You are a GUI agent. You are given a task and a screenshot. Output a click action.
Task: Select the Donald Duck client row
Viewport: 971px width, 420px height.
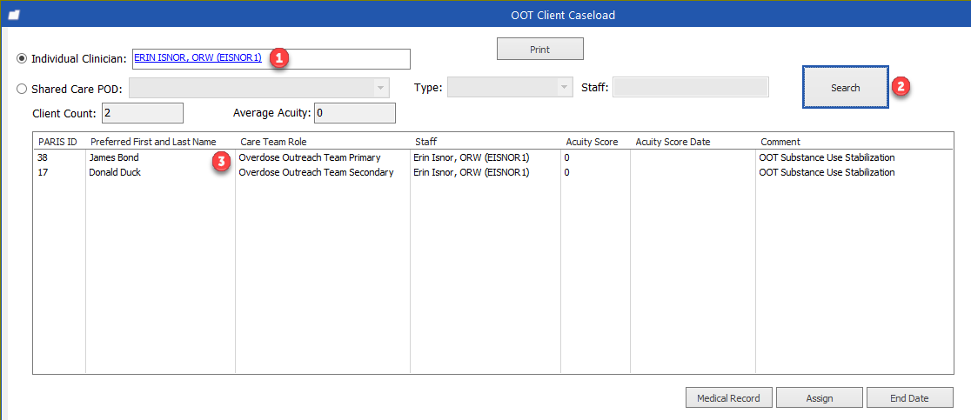(115, 172)
